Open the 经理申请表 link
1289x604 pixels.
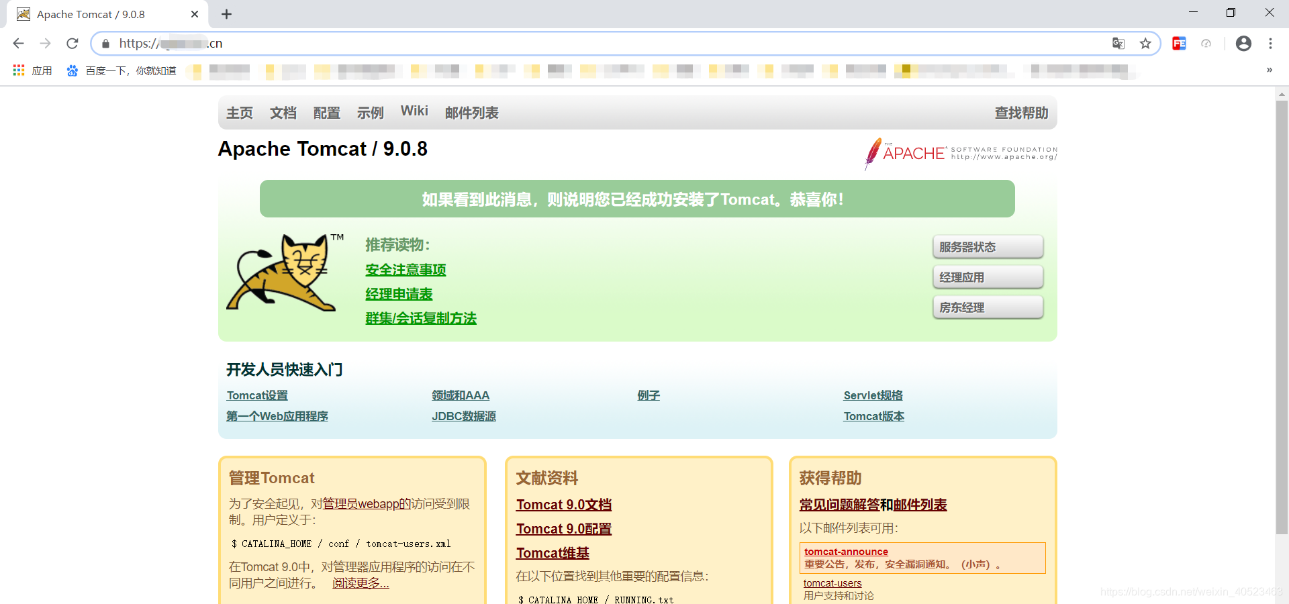[399, 294]
